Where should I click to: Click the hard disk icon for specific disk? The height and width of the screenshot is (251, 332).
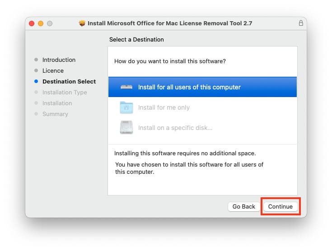pyautogui.click(x=126, y=128)
